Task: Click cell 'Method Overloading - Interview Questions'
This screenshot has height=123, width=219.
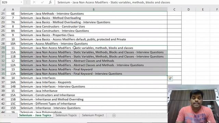Action: (93, 22)
